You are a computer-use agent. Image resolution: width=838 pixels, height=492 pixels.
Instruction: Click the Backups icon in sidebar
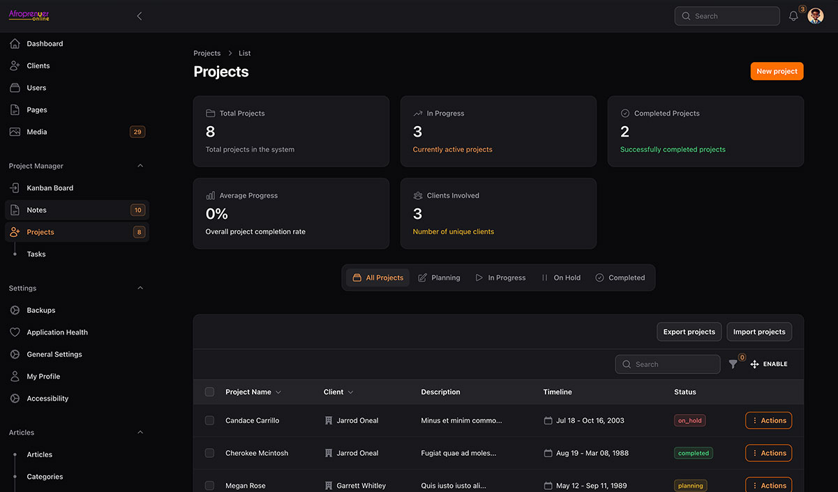[x=15, y=310]
